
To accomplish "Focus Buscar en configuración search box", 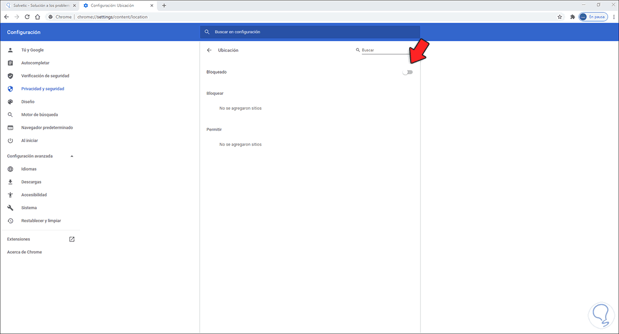I will click(309, 32).
